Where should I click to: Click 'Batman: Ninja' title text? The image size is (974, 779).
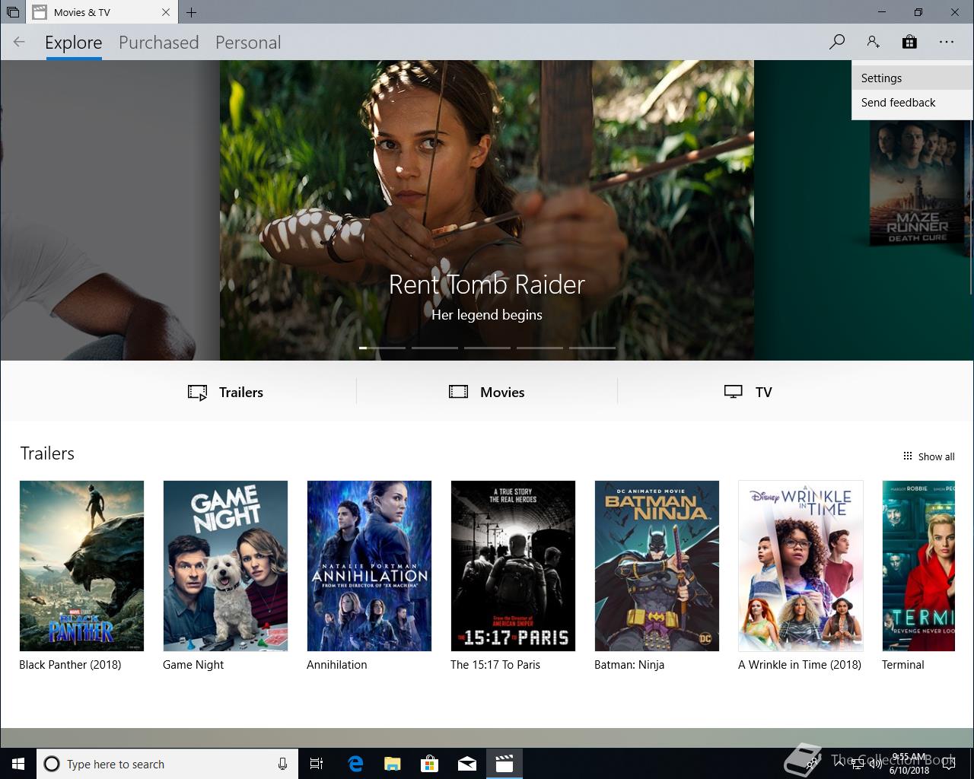pos(629,665)
